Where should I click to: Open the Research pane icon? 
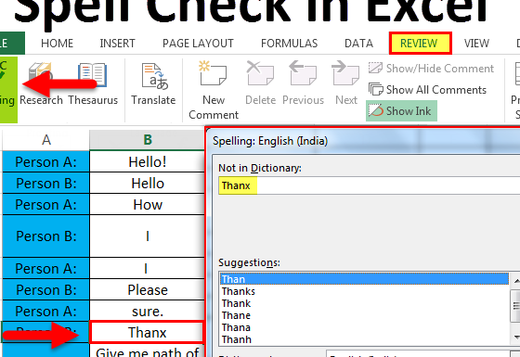pyautogui.click(x=40, y=76)
